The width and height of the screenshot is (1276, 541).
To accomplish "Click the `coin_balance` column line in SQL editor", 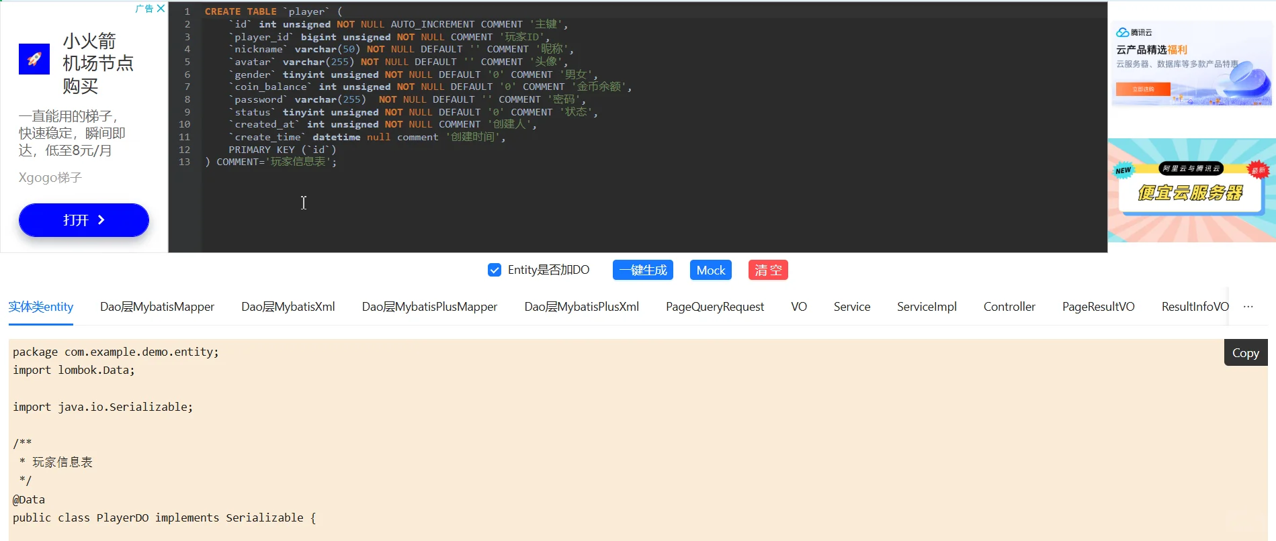I will pos(430,87).
